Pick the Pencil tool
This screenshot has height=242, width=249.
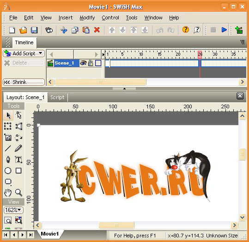coord(18,148)
